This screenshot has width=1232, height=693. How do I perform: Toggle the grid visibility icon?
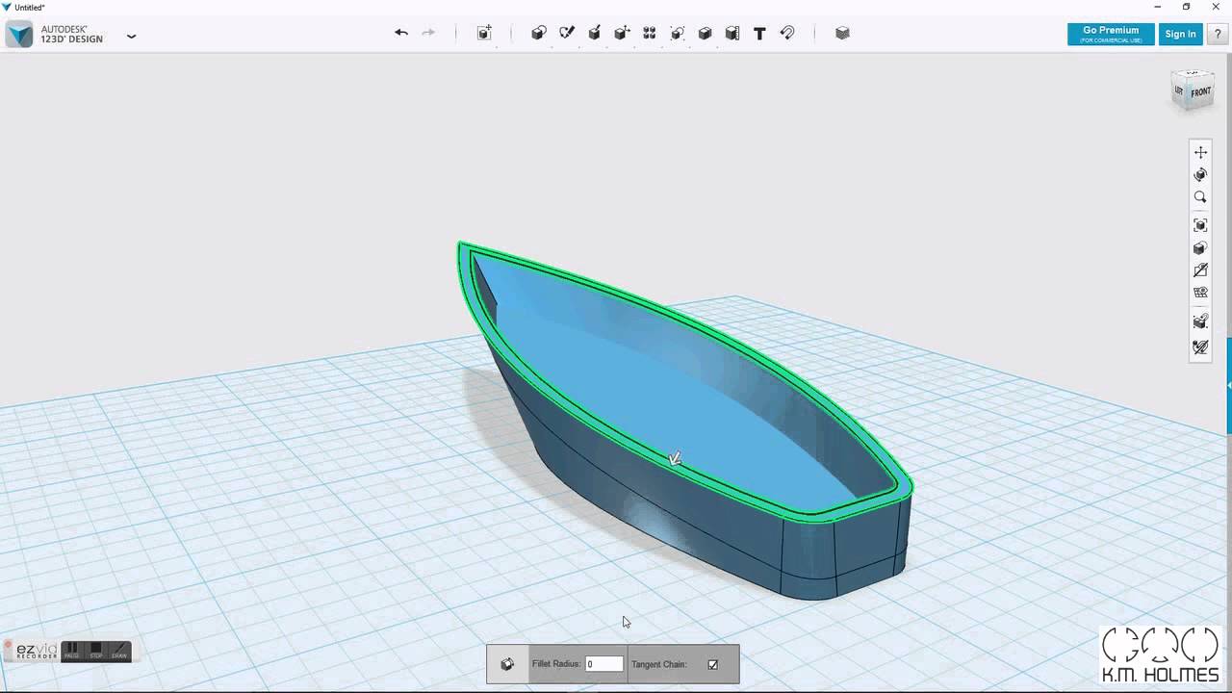point(1200,293)
